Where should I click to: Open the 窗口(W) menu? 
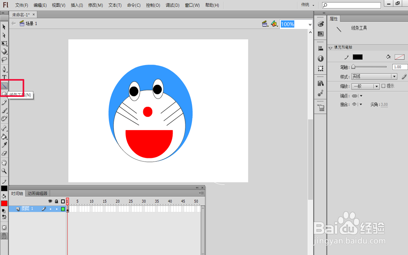click(x=192, y=5)
